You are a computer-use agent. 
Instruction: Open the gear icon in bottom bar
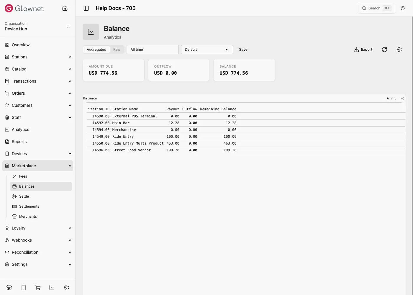click(x=66, y=288)
